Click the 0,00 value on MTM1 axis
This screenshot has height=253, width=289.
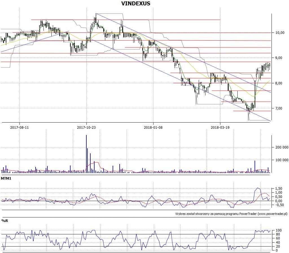pos(279,201)
